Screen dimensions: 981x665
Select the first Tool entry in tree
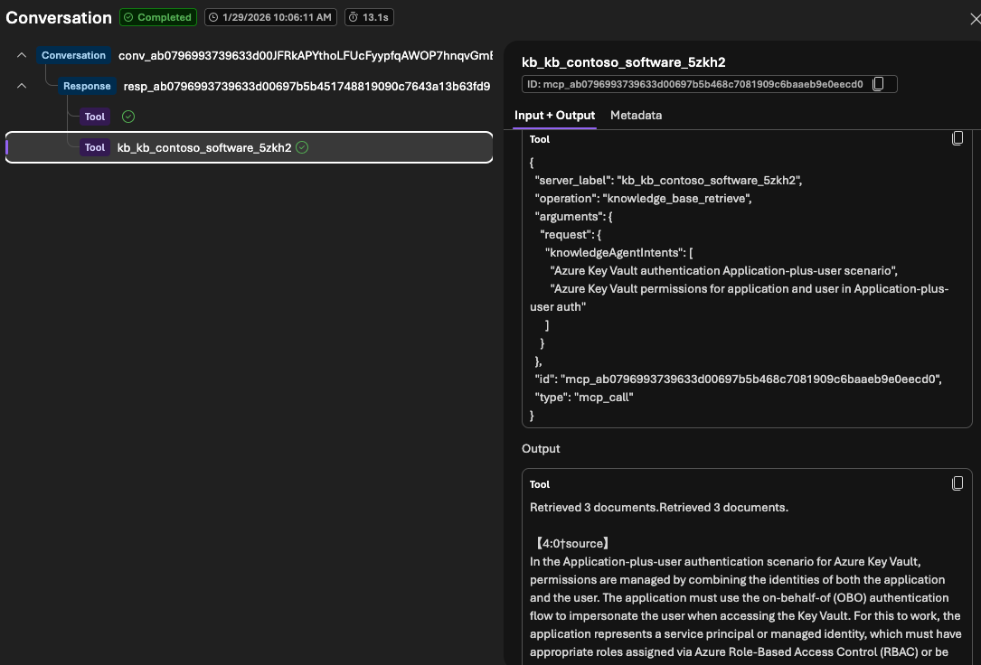pos(95,117)
